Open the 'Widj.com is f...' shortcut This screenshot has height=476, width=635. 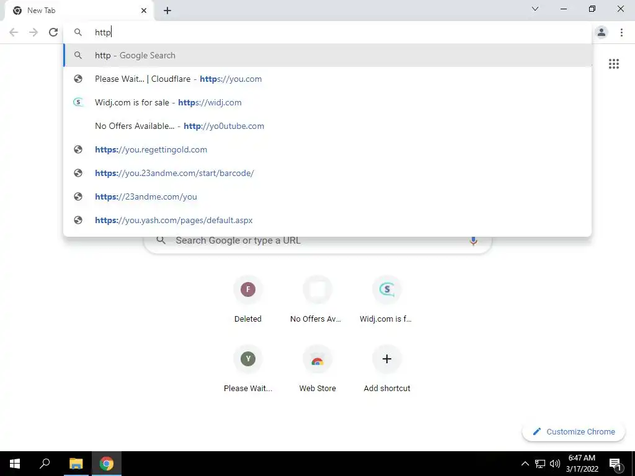click(387, 299)
